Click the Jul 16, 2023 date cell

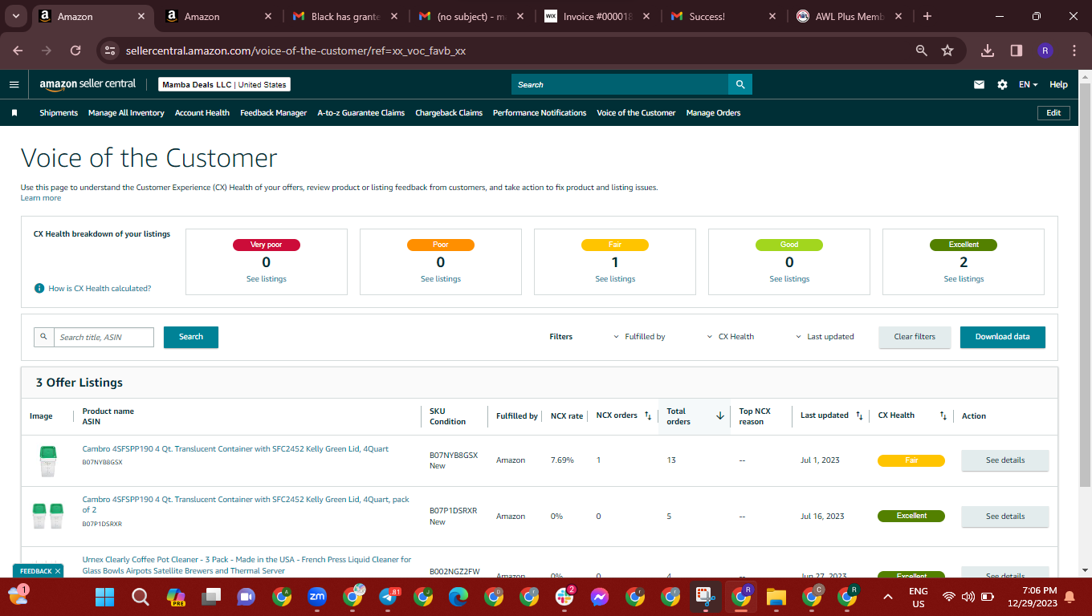pyautogui.click(x=822, y=517)
